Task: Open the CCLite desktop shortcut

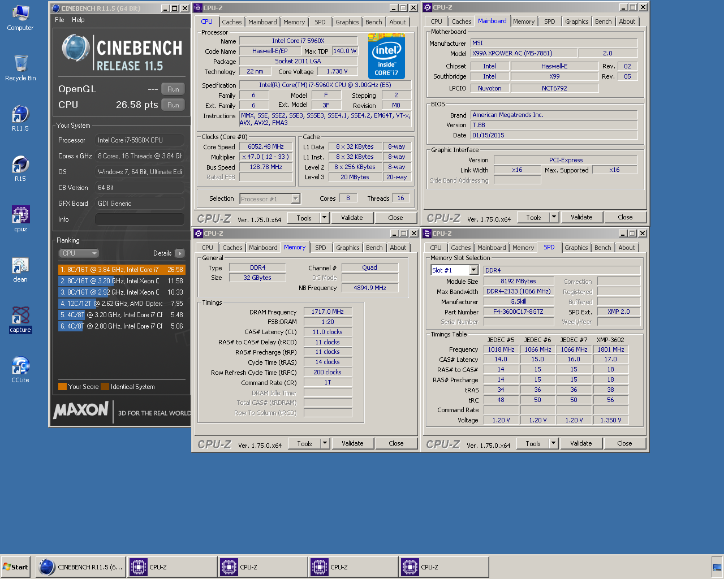Action: coord(20,370)
